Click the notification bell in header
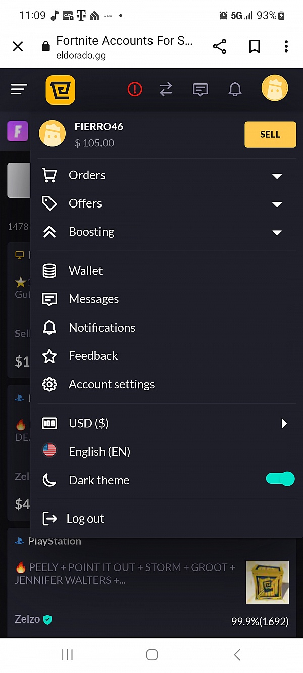The height and width of the screenshot is (673, 303). point(235,90)
